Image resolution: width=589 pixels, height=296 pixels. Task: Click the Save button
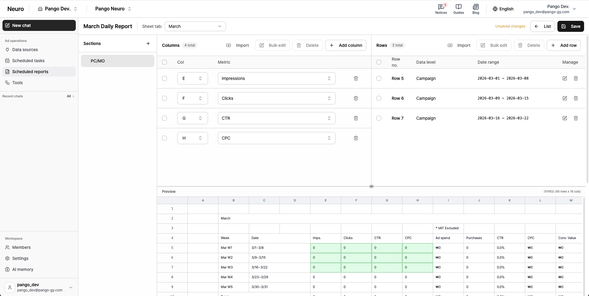click(x=571, y=26)
